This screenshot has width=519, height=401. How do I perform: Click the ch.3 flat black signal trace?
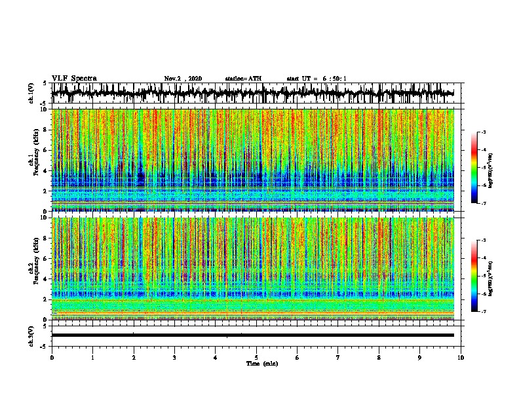coord(252,335)
